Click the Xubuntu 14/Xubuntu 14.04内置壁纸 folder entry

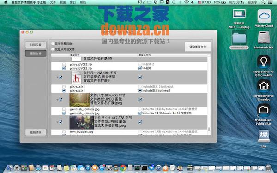pos(167,113)
